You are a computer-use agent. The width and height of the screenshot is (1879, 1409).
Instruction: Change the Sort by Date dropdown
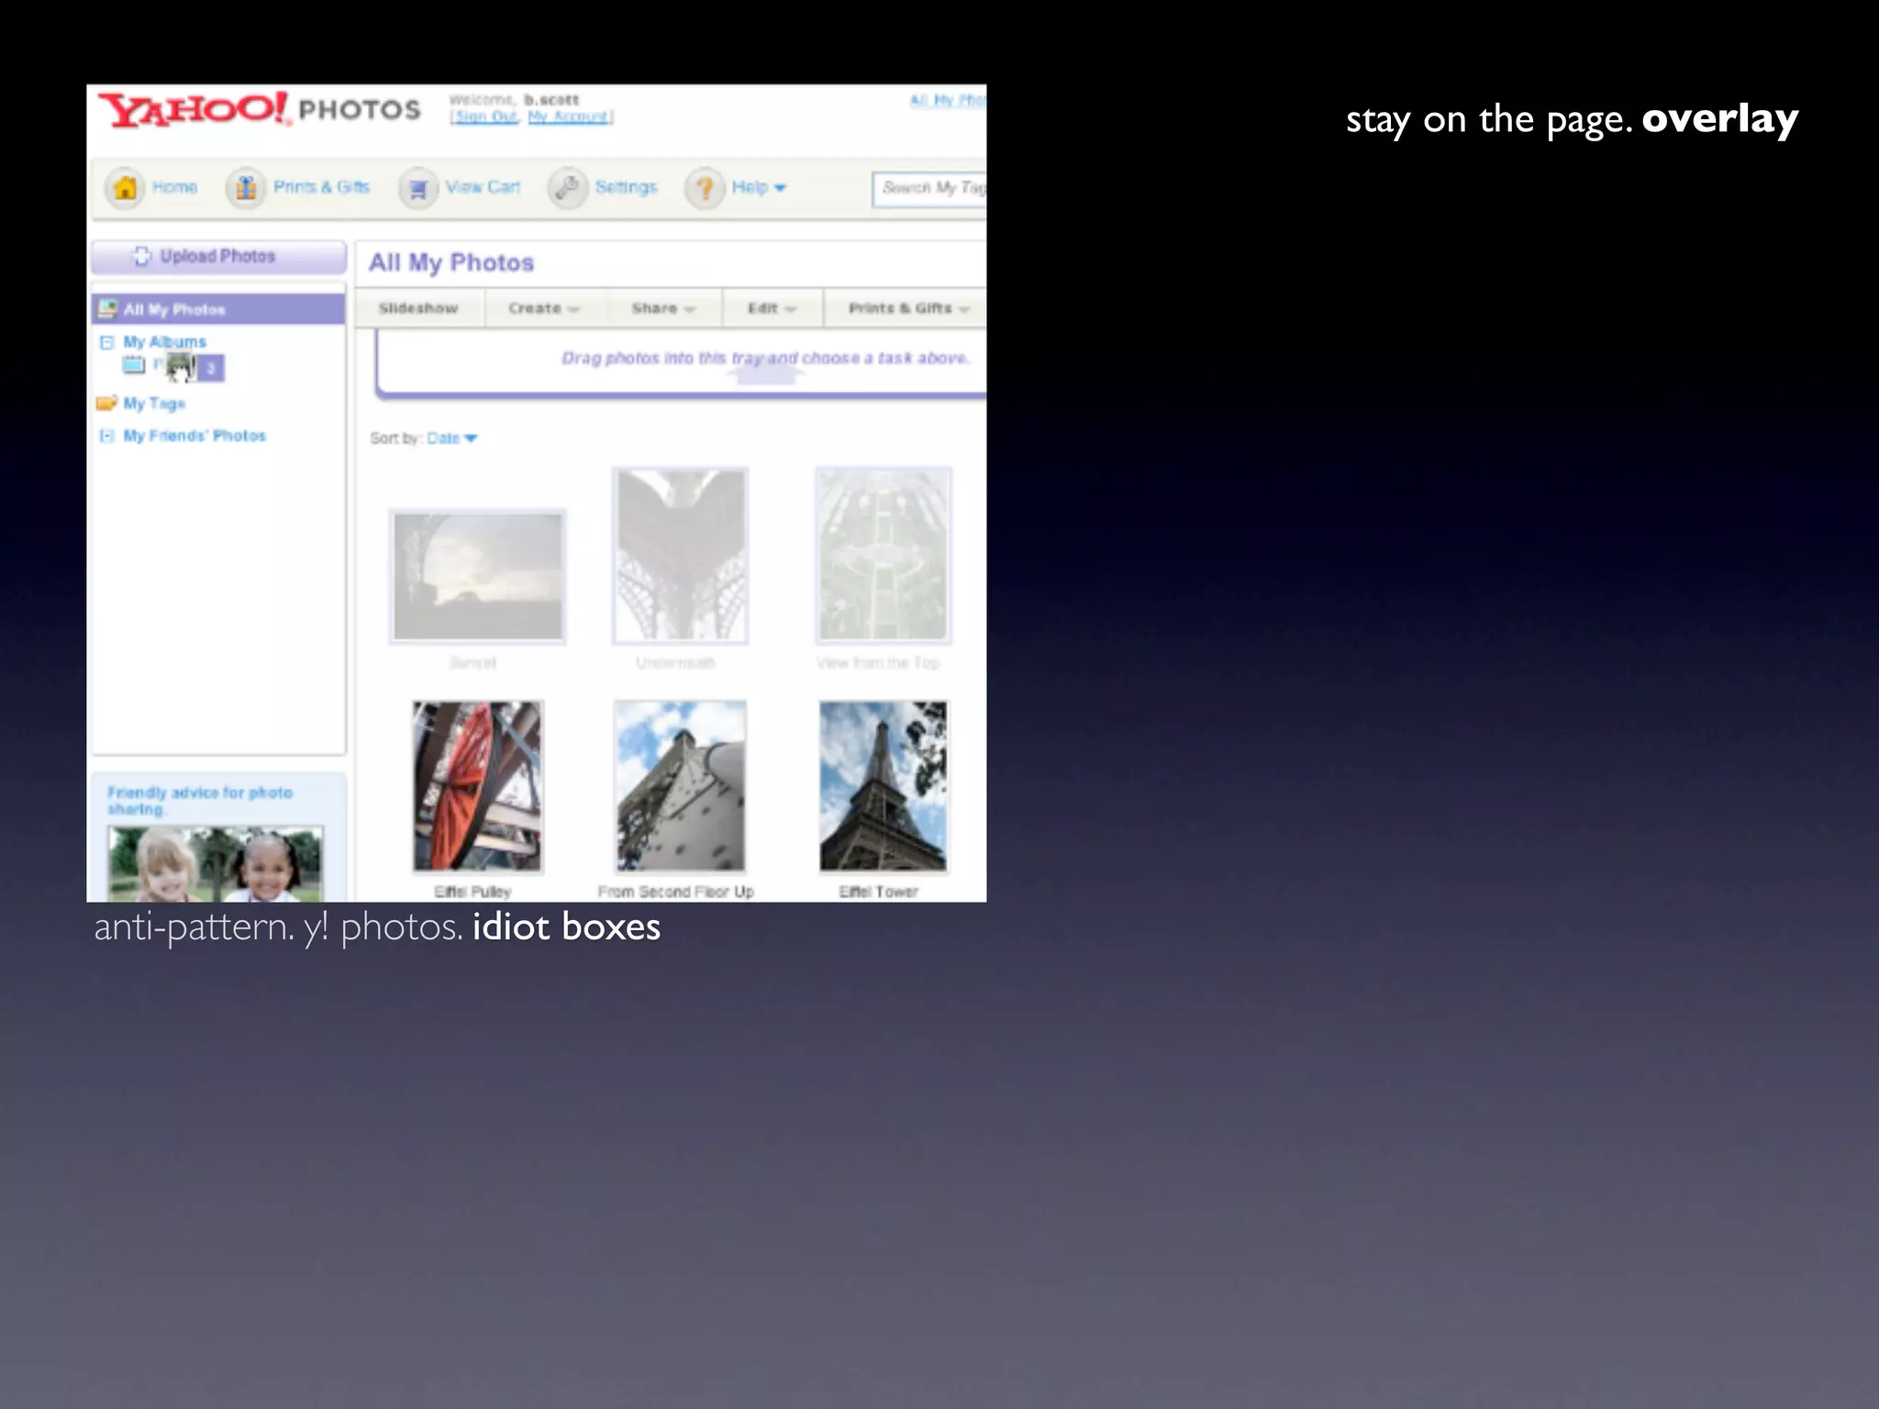click(452, 438)
